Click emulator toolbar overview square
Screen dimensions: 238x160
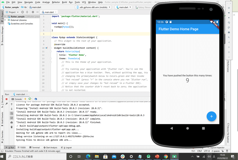[229, 52]
